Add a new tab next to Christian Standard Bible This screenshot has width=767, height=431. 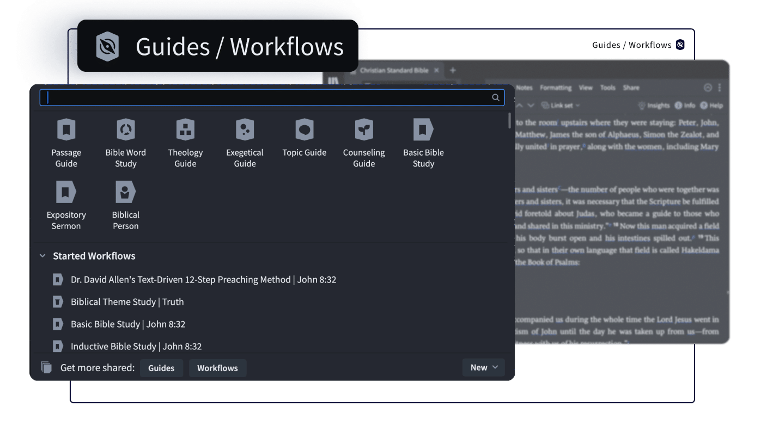tap(452, 70)
